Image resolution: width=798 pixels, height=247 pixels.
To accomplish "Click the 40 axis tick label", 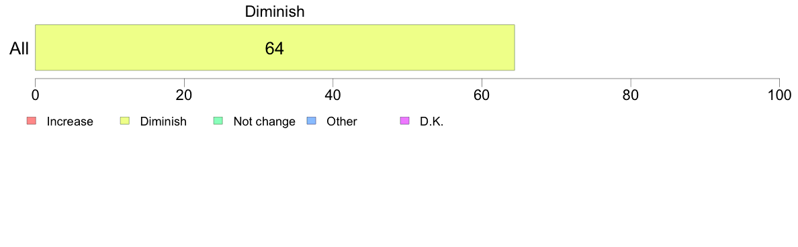I will [333, 95].
